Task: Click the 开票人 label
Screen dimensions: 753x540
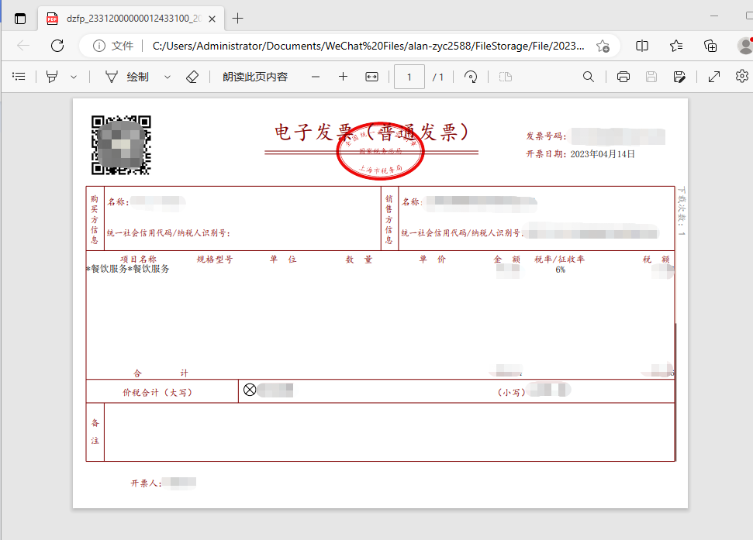Action: pyautogui.click(x=146, y=483)
